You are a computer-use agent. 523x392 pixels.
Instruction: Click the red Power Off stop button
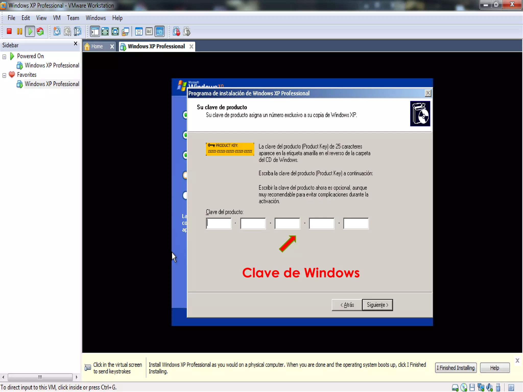pos(9,31)
